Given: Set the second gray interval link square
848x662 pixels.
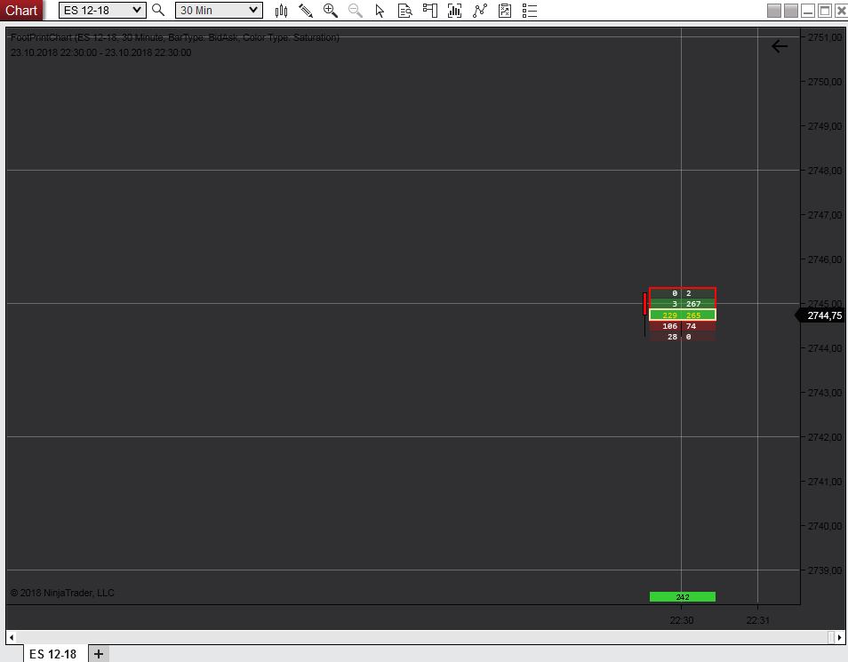Looking at the screenshot, I should 790,11.
